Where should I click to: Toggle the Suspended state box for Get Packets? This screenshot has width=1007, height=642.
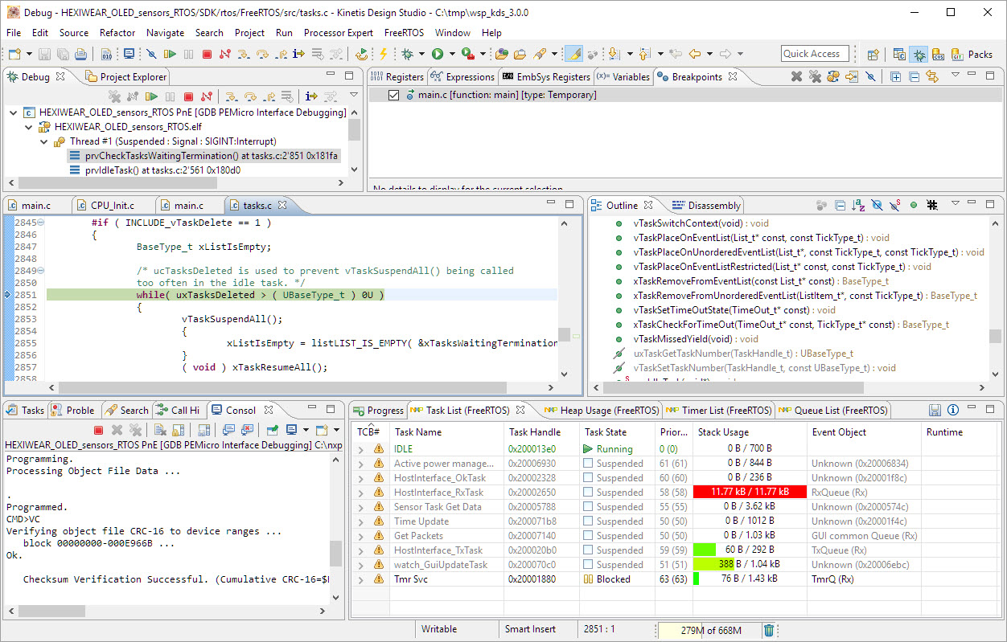(x=589, y=536)
